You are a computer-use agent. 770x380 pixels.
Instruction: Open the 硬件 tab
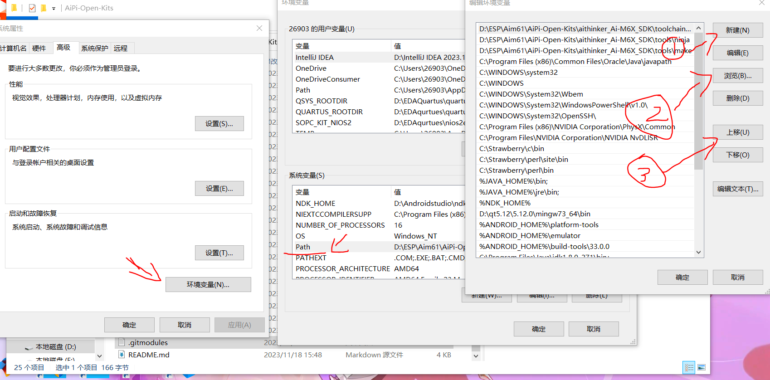pyautogui.click(x=39, y=48)
